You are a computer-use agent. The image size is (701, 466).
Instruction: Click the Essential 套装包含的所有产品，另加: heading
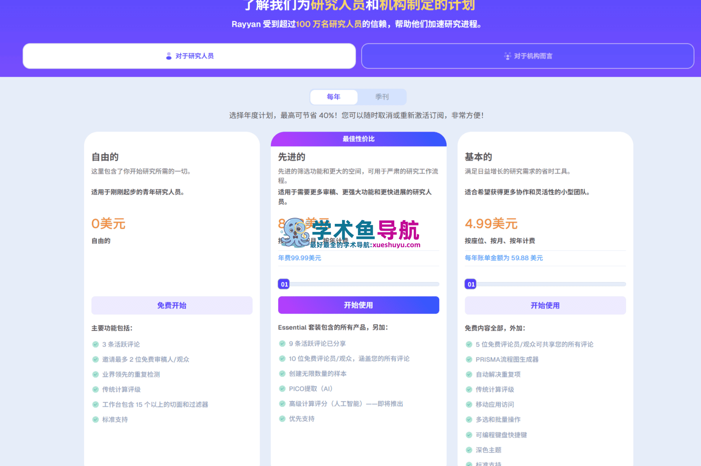[333, 327]
